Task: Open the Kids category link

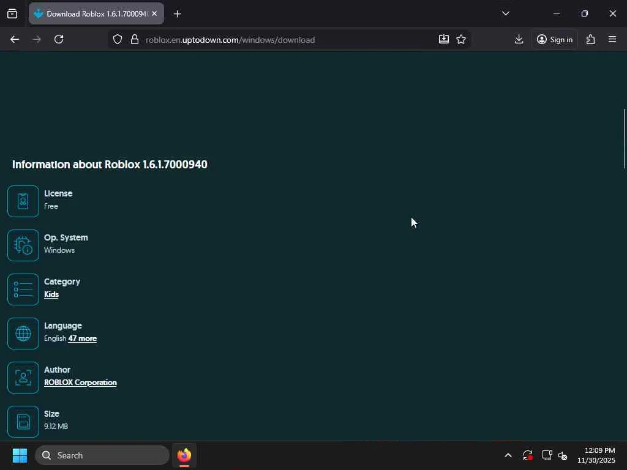Action: [51, 294]
